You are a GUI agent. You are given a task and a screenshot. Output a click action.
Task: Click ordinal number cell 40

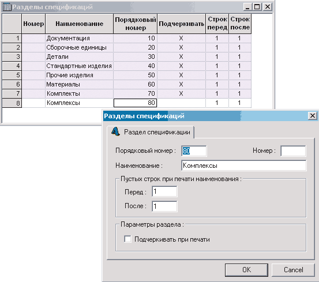tap(136, 66)
